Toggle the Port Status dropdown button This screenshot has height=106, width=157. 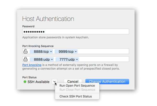tap(54, 82)
